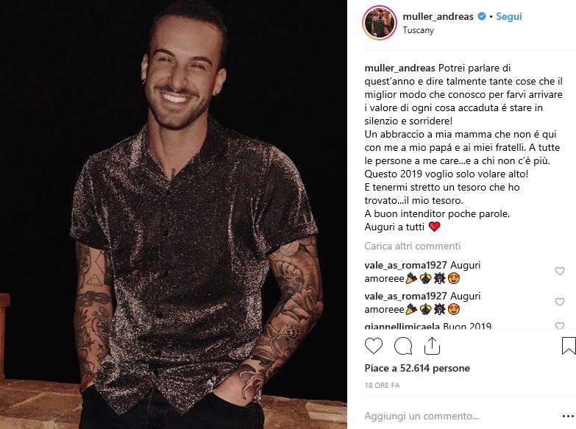This screenshot has height=429, width=576.
Task: Open the 18 ORE FA timestamp
Action: (x=382, y=386)
